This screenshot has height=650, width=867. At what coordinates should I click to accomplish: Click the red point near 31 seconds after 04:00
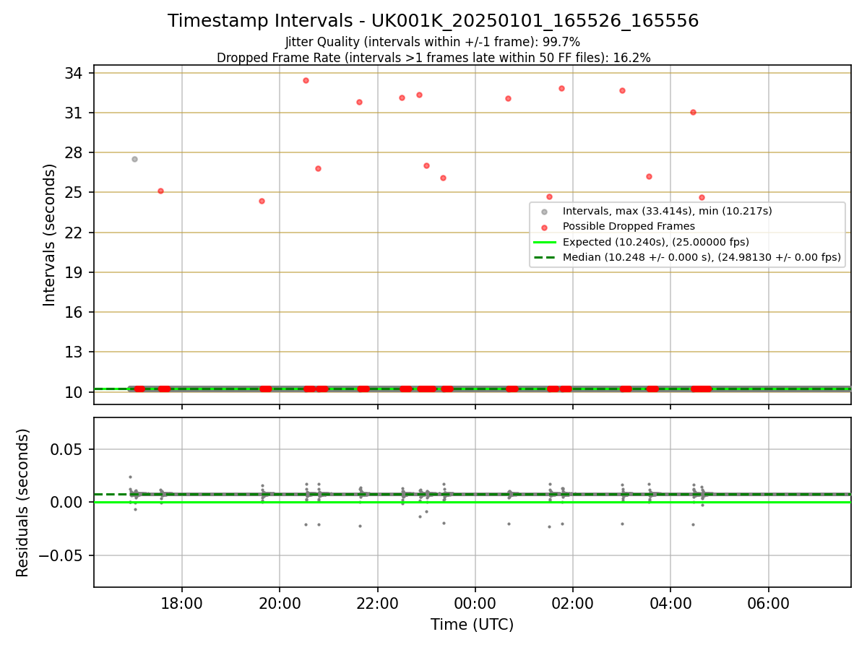coord(693,112)
